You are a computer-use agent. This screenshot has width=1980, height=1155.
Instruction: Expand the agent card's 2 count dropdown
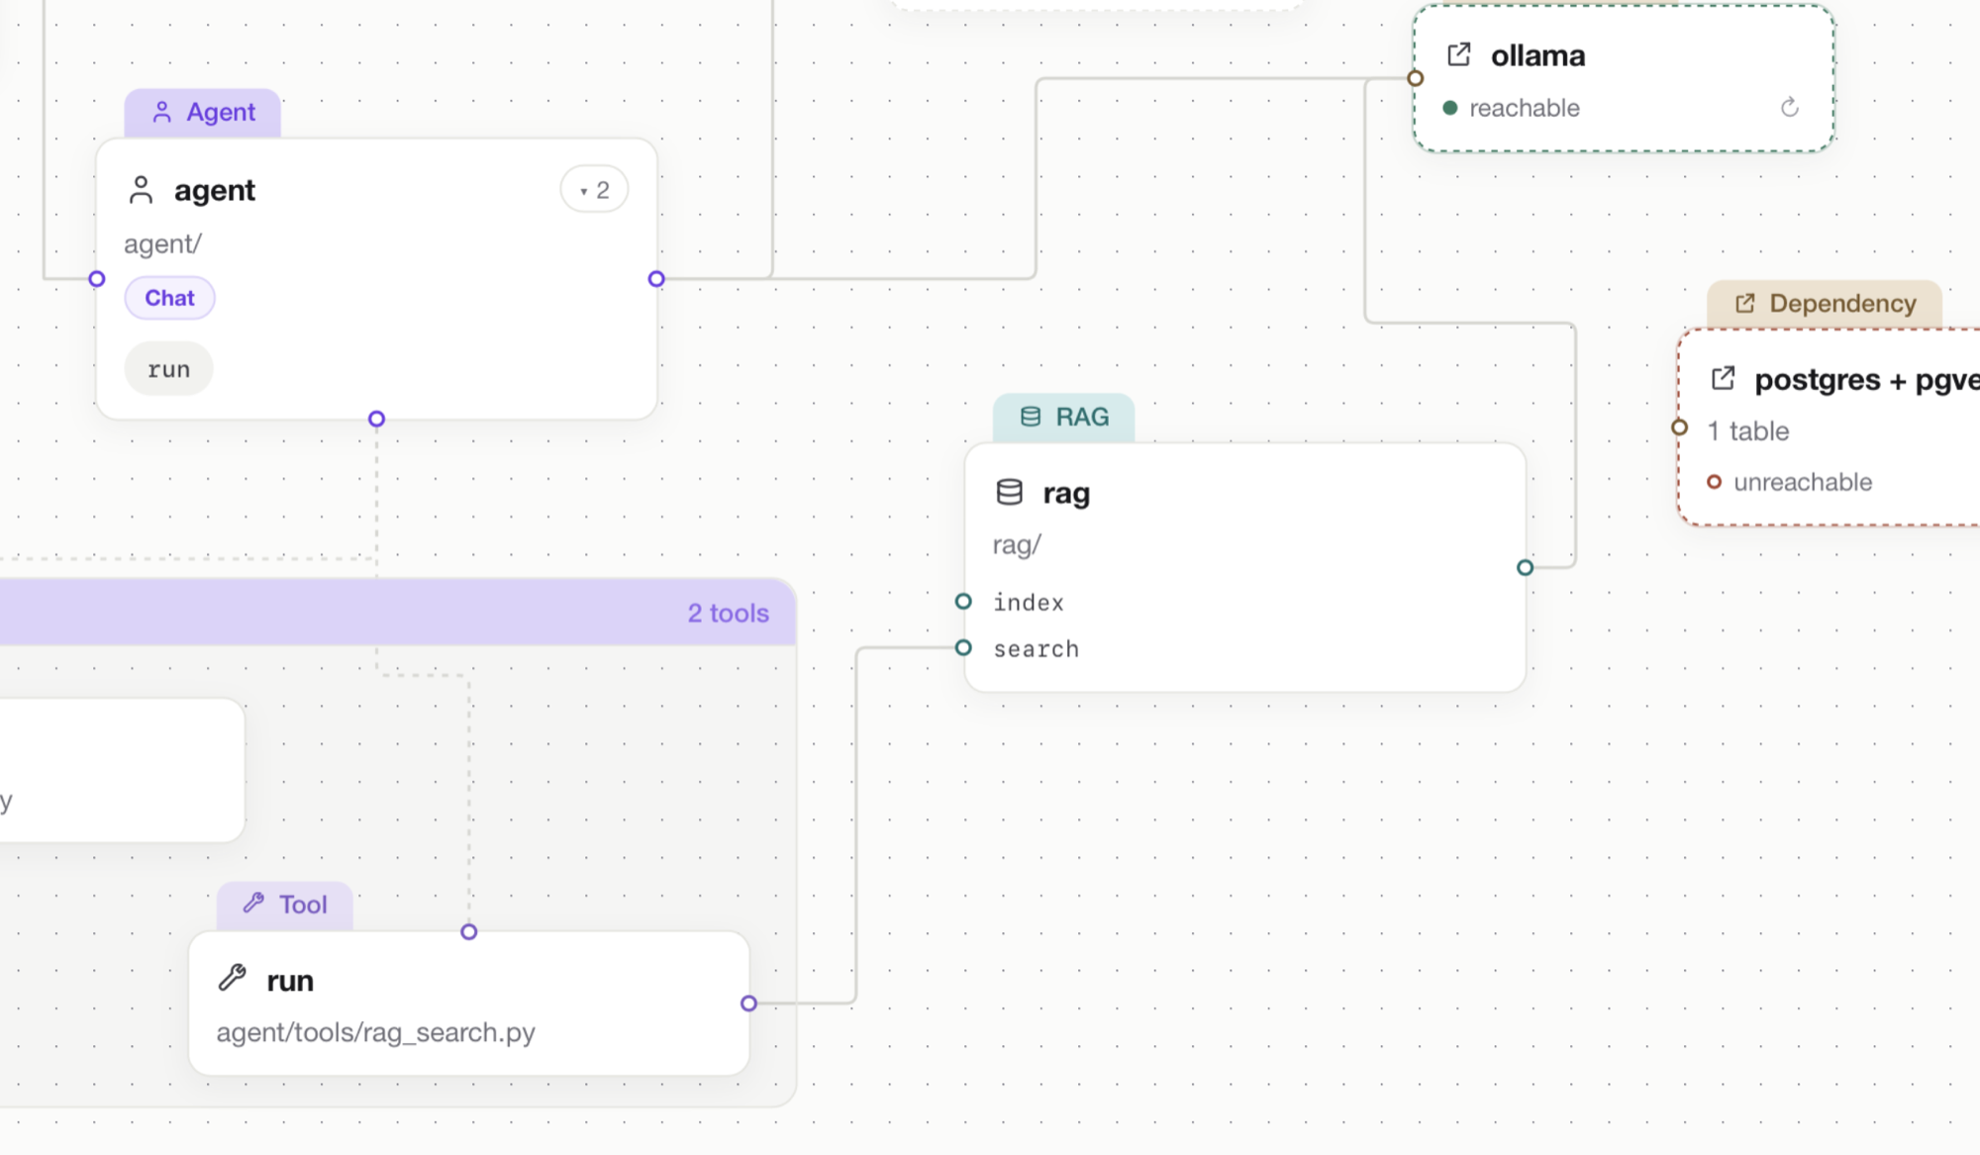pos(594,189)
